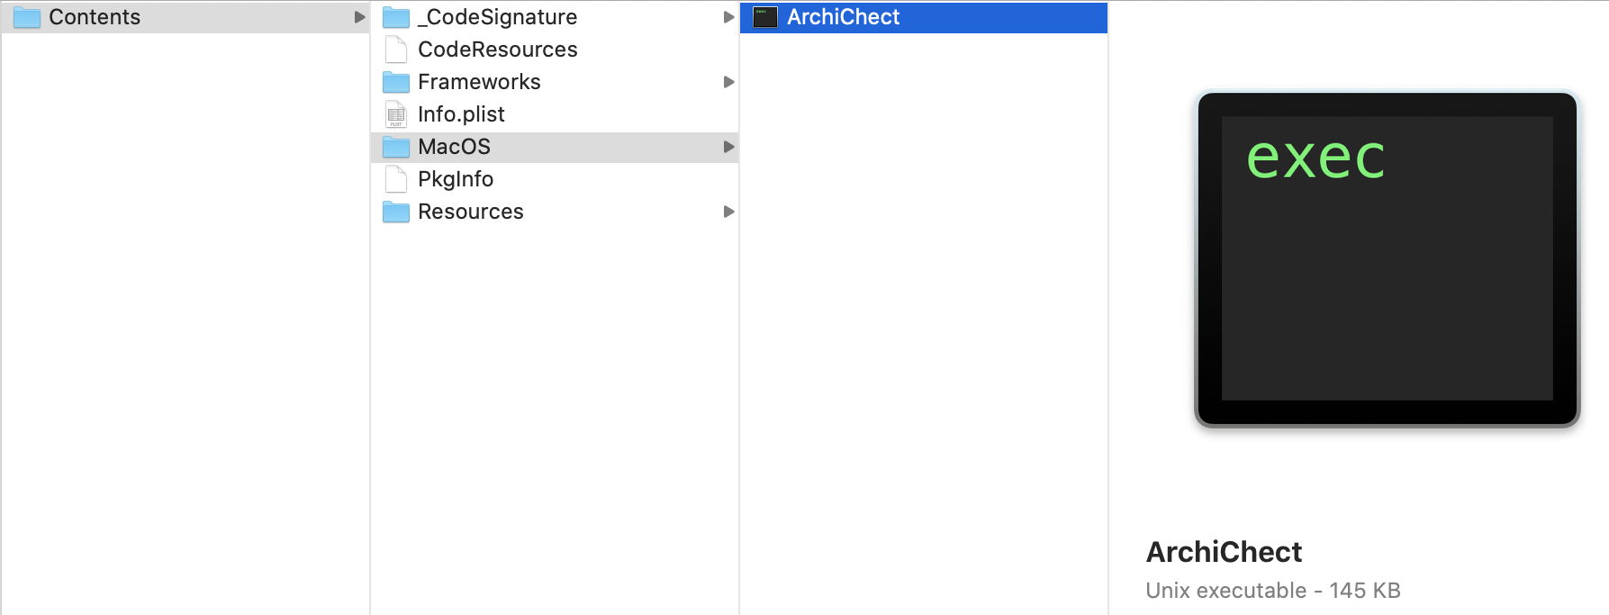The image size is (1609, 615).
Task: Click the Contents folder icon
Action: pos(27,17)
